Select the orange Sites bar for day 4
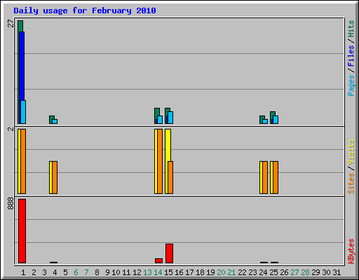 coord(55,177)
